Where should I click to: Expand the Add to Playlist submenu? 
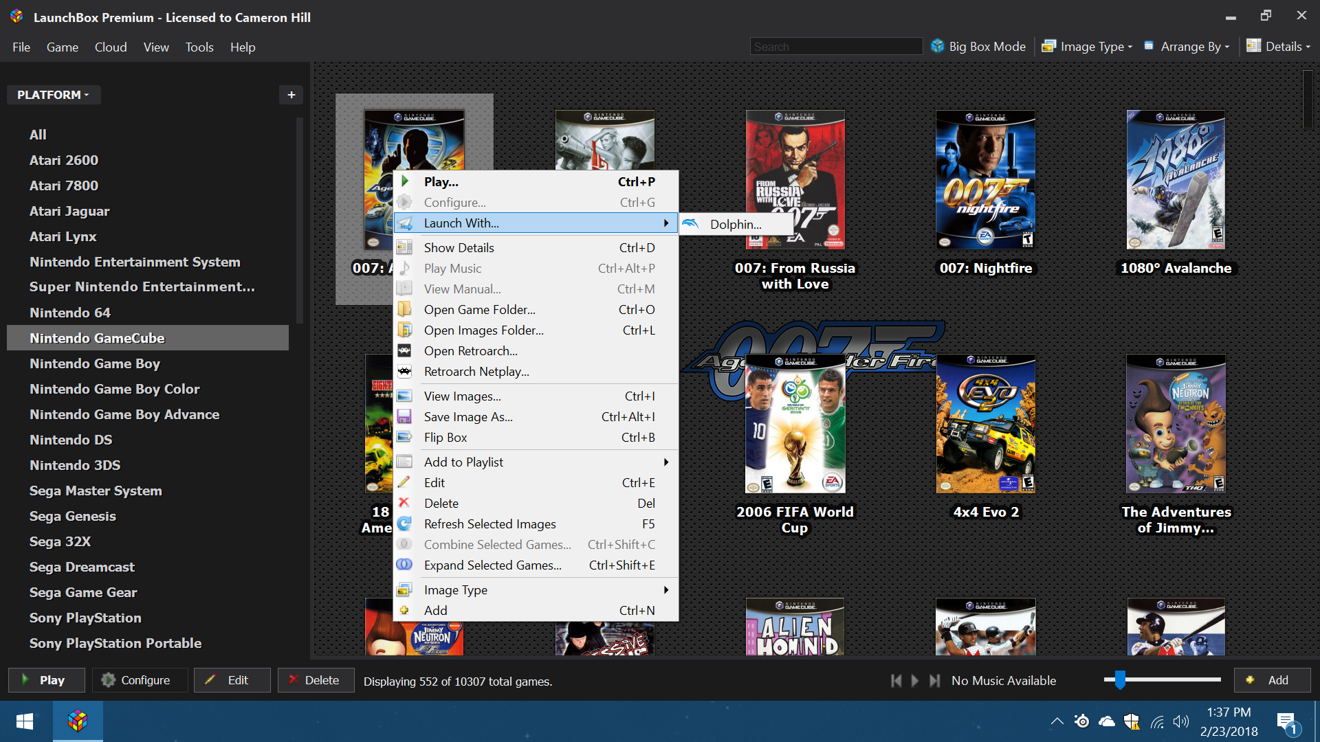665,462
